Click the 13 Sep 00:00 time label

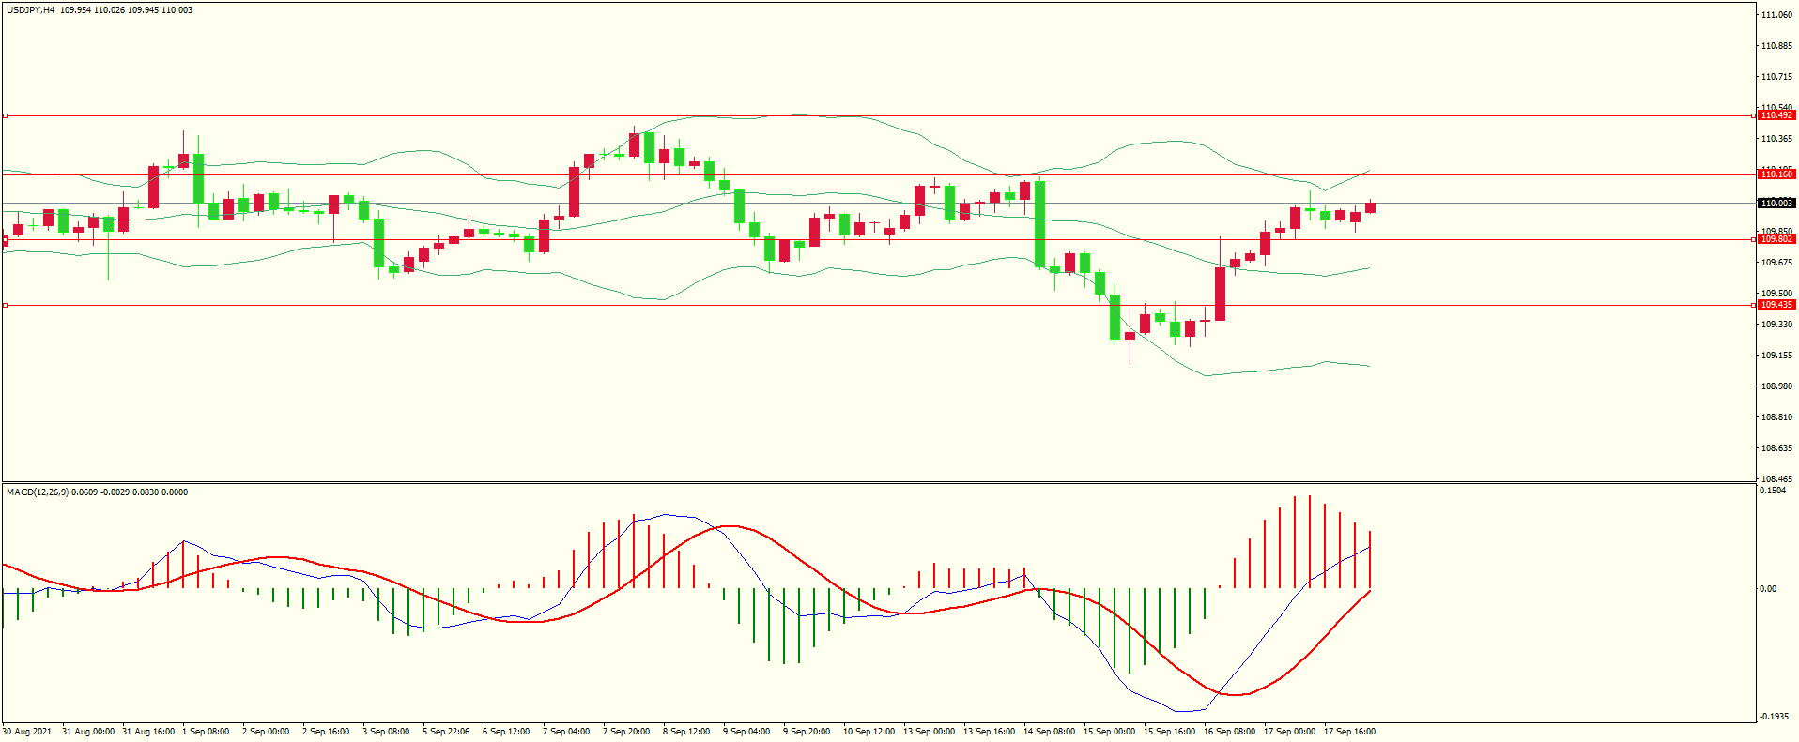click(930, 732)
